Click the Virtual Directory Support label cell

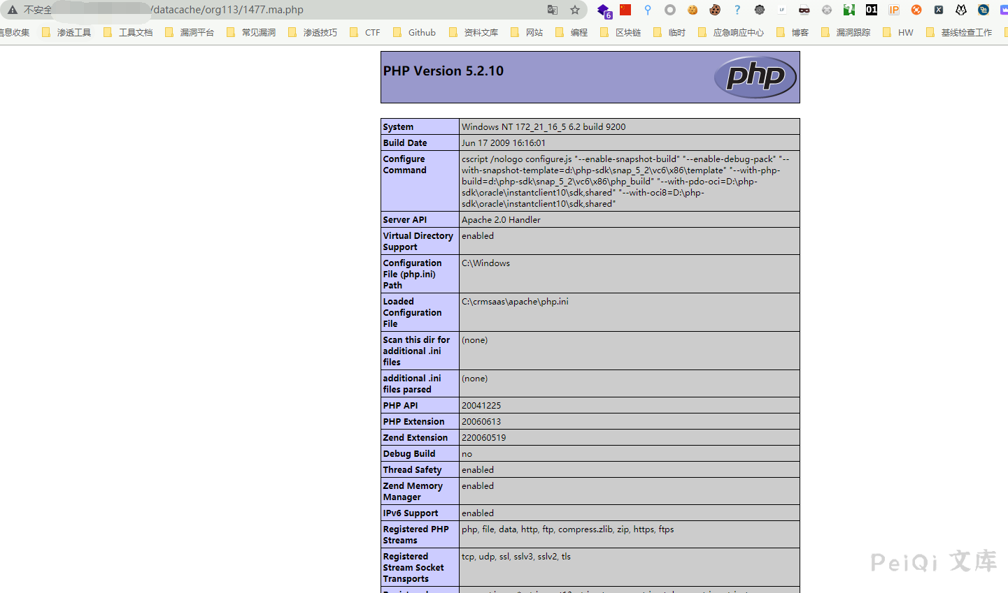(420, 241)
